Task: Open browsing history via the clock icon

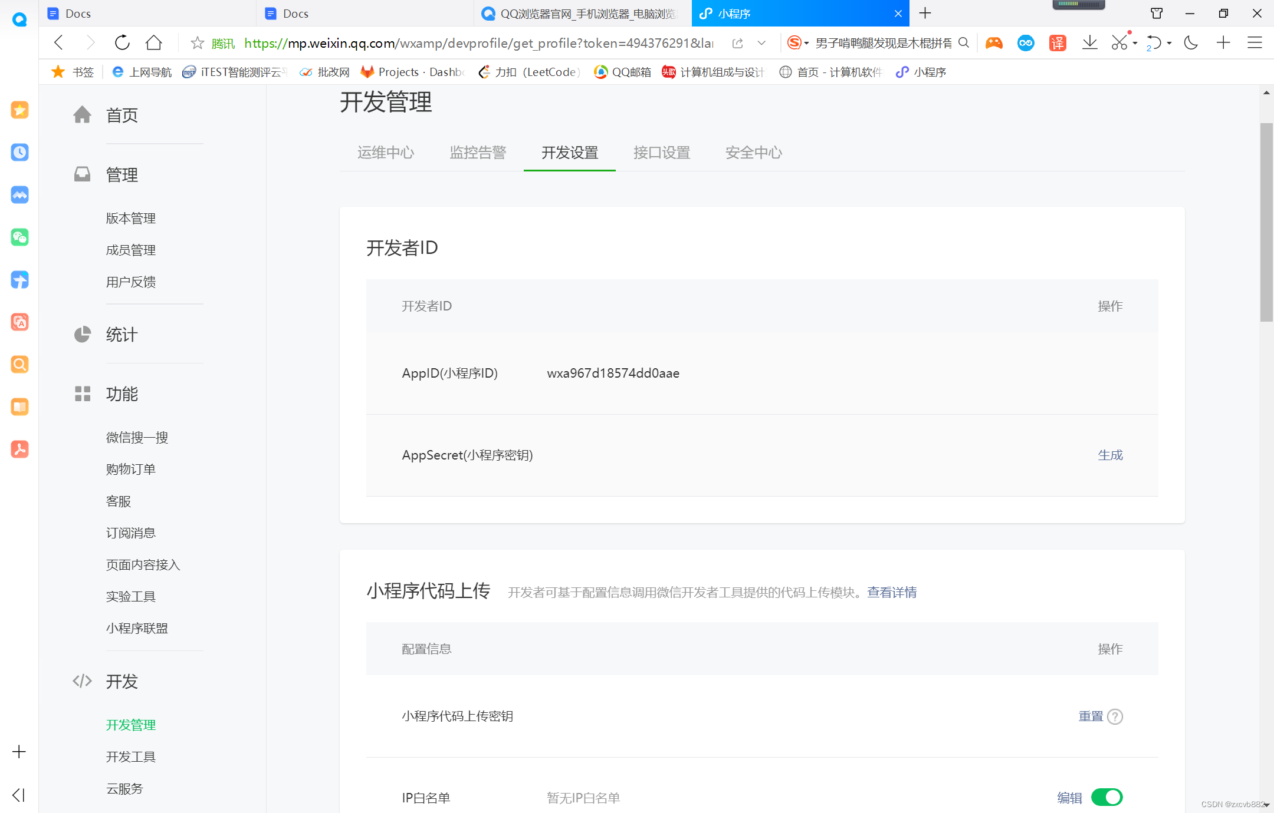Action: click(x=19, y=152)
